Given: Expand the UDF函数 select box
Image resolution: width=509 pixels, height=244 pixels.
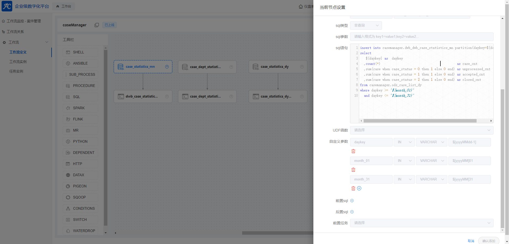Looking at the screenshot, I should 421,130.
